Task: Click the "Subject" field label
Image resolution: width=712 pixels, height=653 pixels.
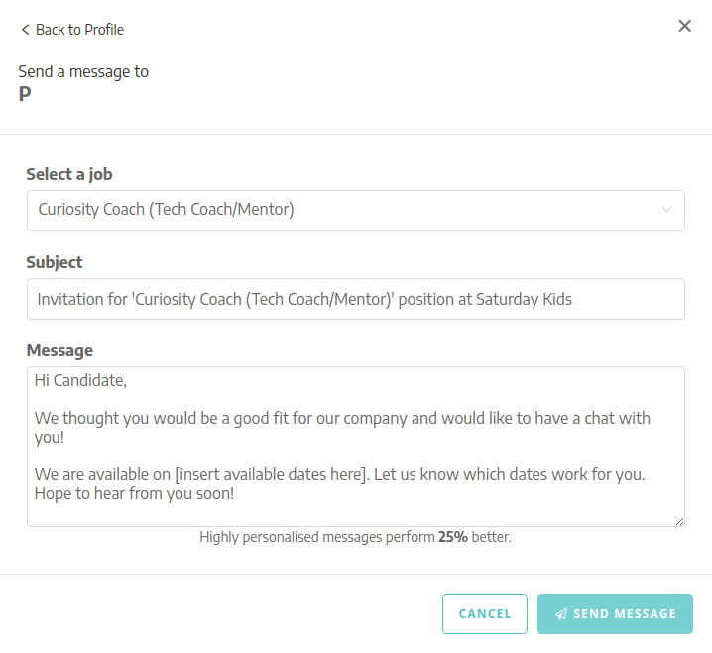Action: [55, 262]
